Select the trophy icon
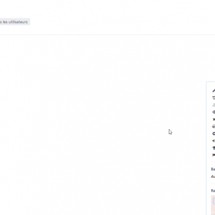 coord(213,148)
